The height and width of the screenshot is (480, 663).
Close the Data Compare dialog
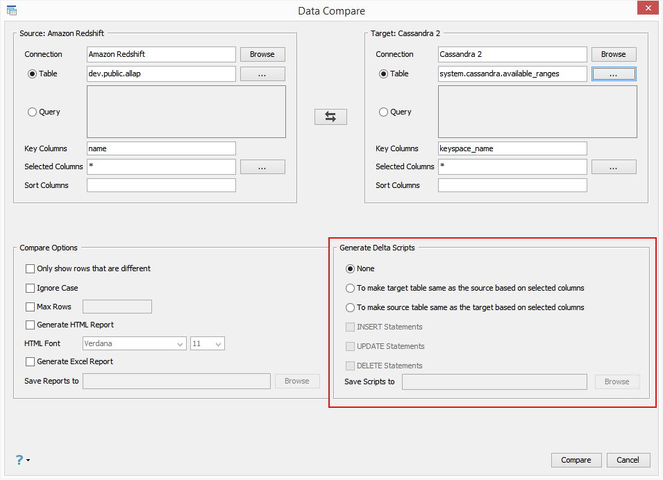coord(646,8)
